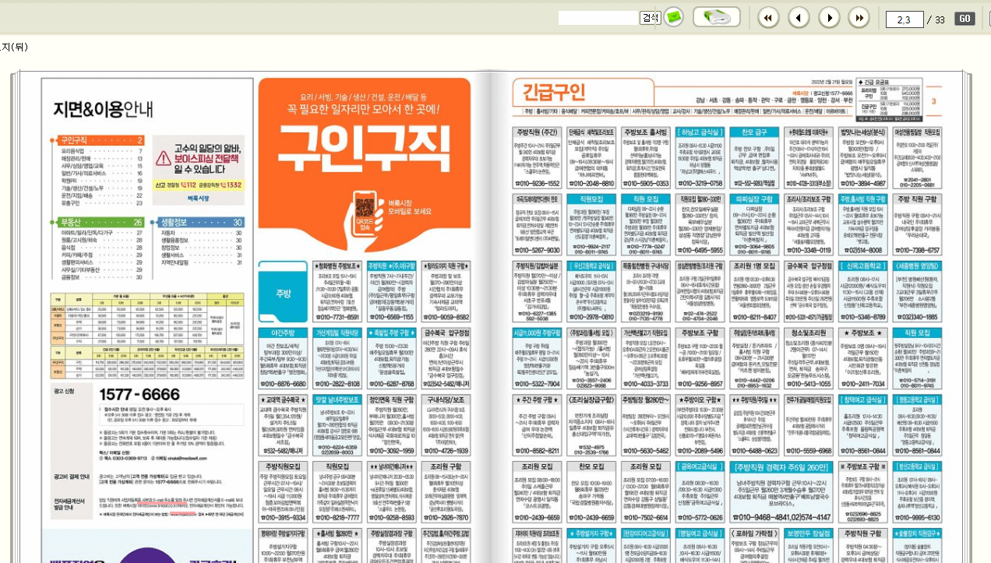Click the GO button beside the page count
Image resolution: width=991 pixels, height=563 pixels.
click(x=965, y=18)
